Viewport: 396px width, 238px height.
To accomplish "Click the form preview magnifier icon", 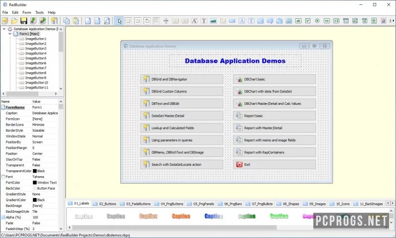I will 107,21.
